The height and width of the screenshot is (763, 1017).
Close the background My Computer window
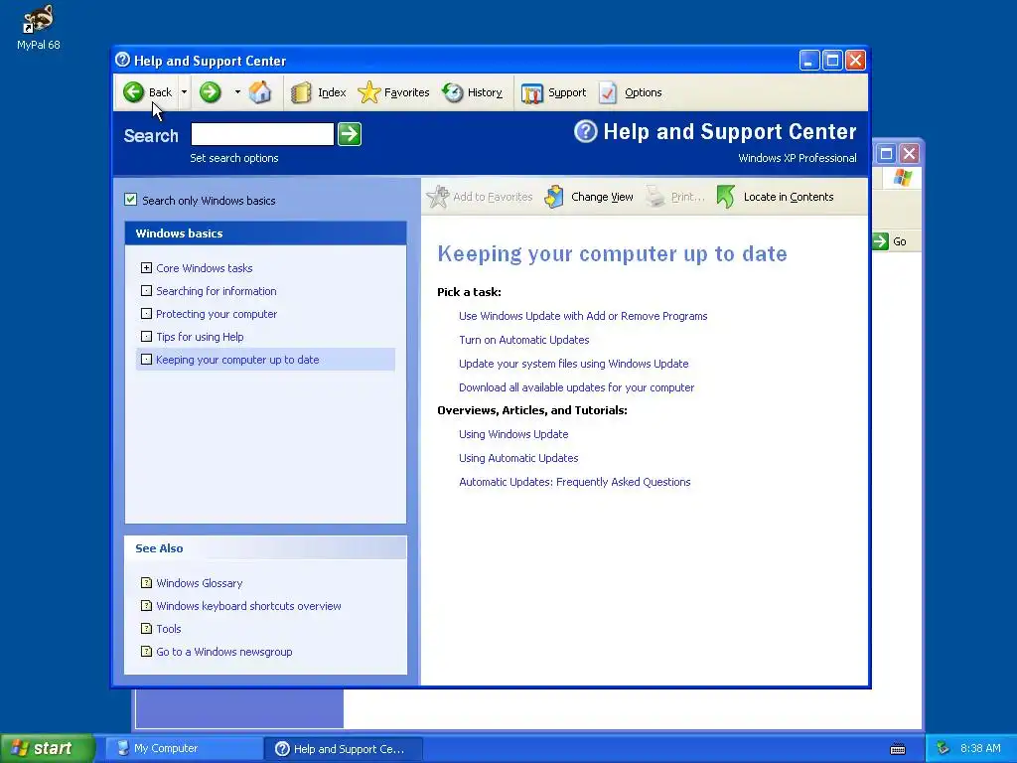[x=910, y=154]
